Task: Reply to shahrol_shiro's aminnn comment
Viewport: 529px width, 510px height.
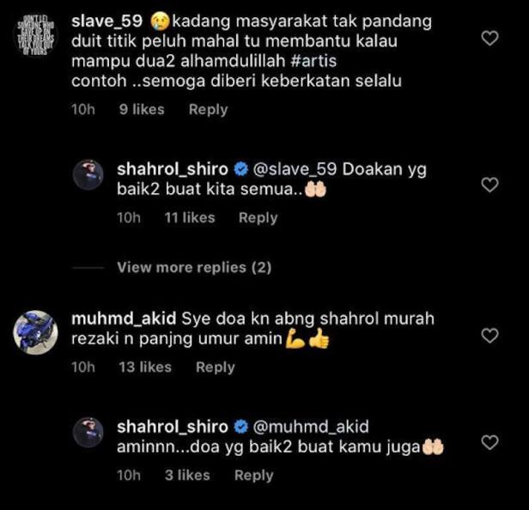Action: (253, 476)
